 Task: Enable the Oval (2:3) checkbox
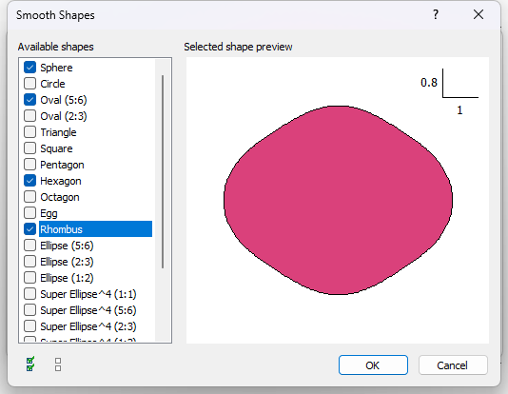pyautogui.click(x=29, y=116)
